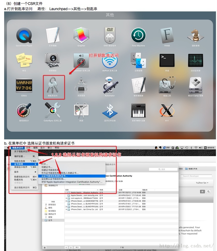217x251 pixels.
Task: Expand the com.apple.id certificate row
Action: point(66,198)
